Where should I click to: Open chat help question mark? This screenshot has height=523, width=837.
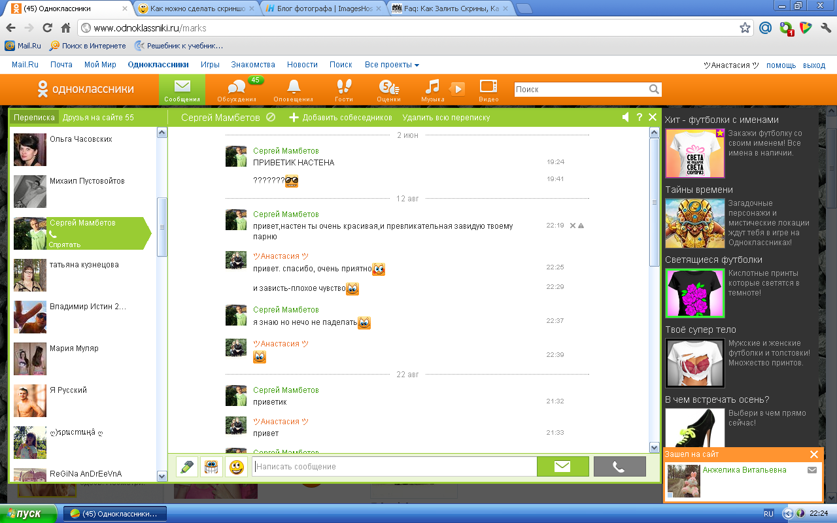click(x=640, y=117)
